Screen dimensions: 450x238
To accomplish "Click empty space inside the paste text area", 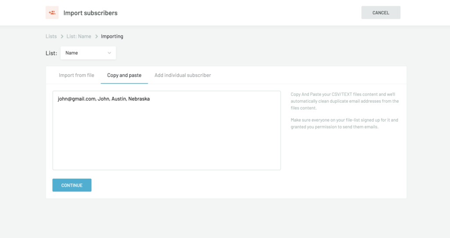I will pyautogui.click(x=166, y=136).
